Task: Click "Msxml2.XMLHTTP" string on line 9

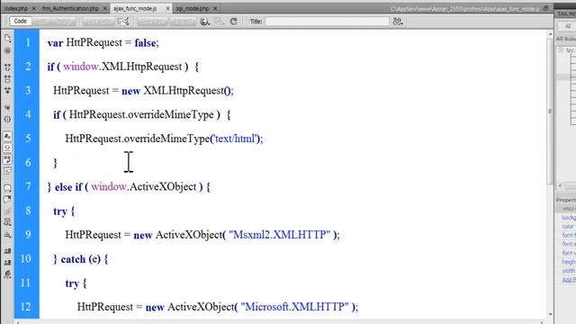Action: point(280,235)
